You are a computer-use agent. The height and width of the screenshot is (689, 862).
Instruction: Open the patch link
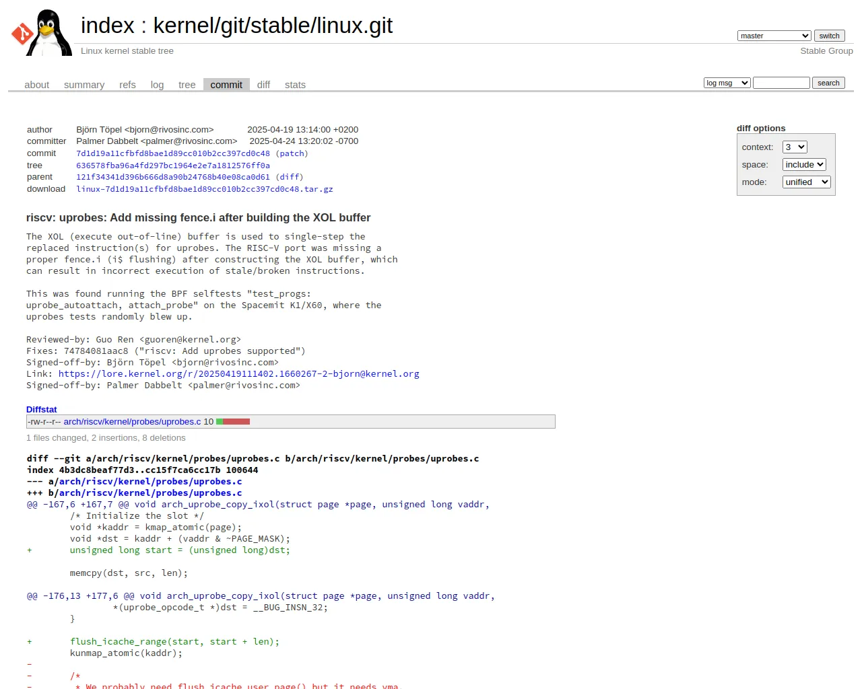click(292, 153)
